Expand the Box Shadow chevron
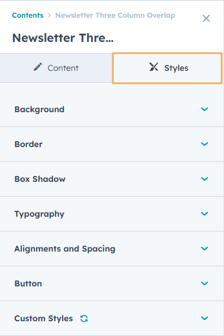This screenshot has height=336, width=224. (x=204, y=179)
